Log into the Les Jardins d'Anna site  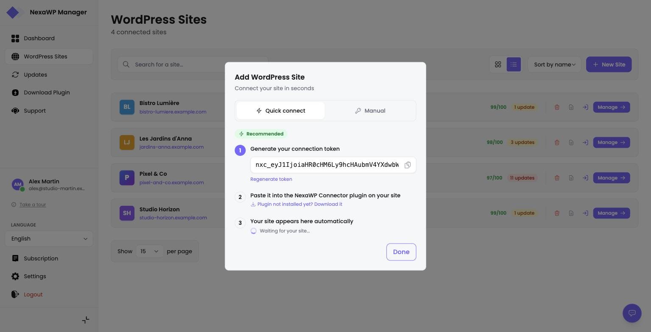coord(585,142)
